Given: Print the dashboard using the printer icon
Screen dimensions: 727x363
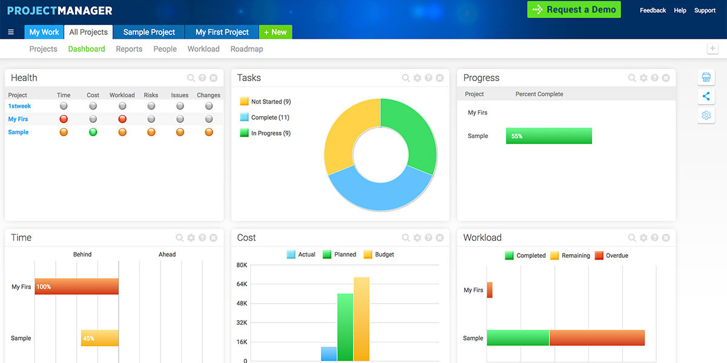Looking at the screenshot, I should pos(706,77).
